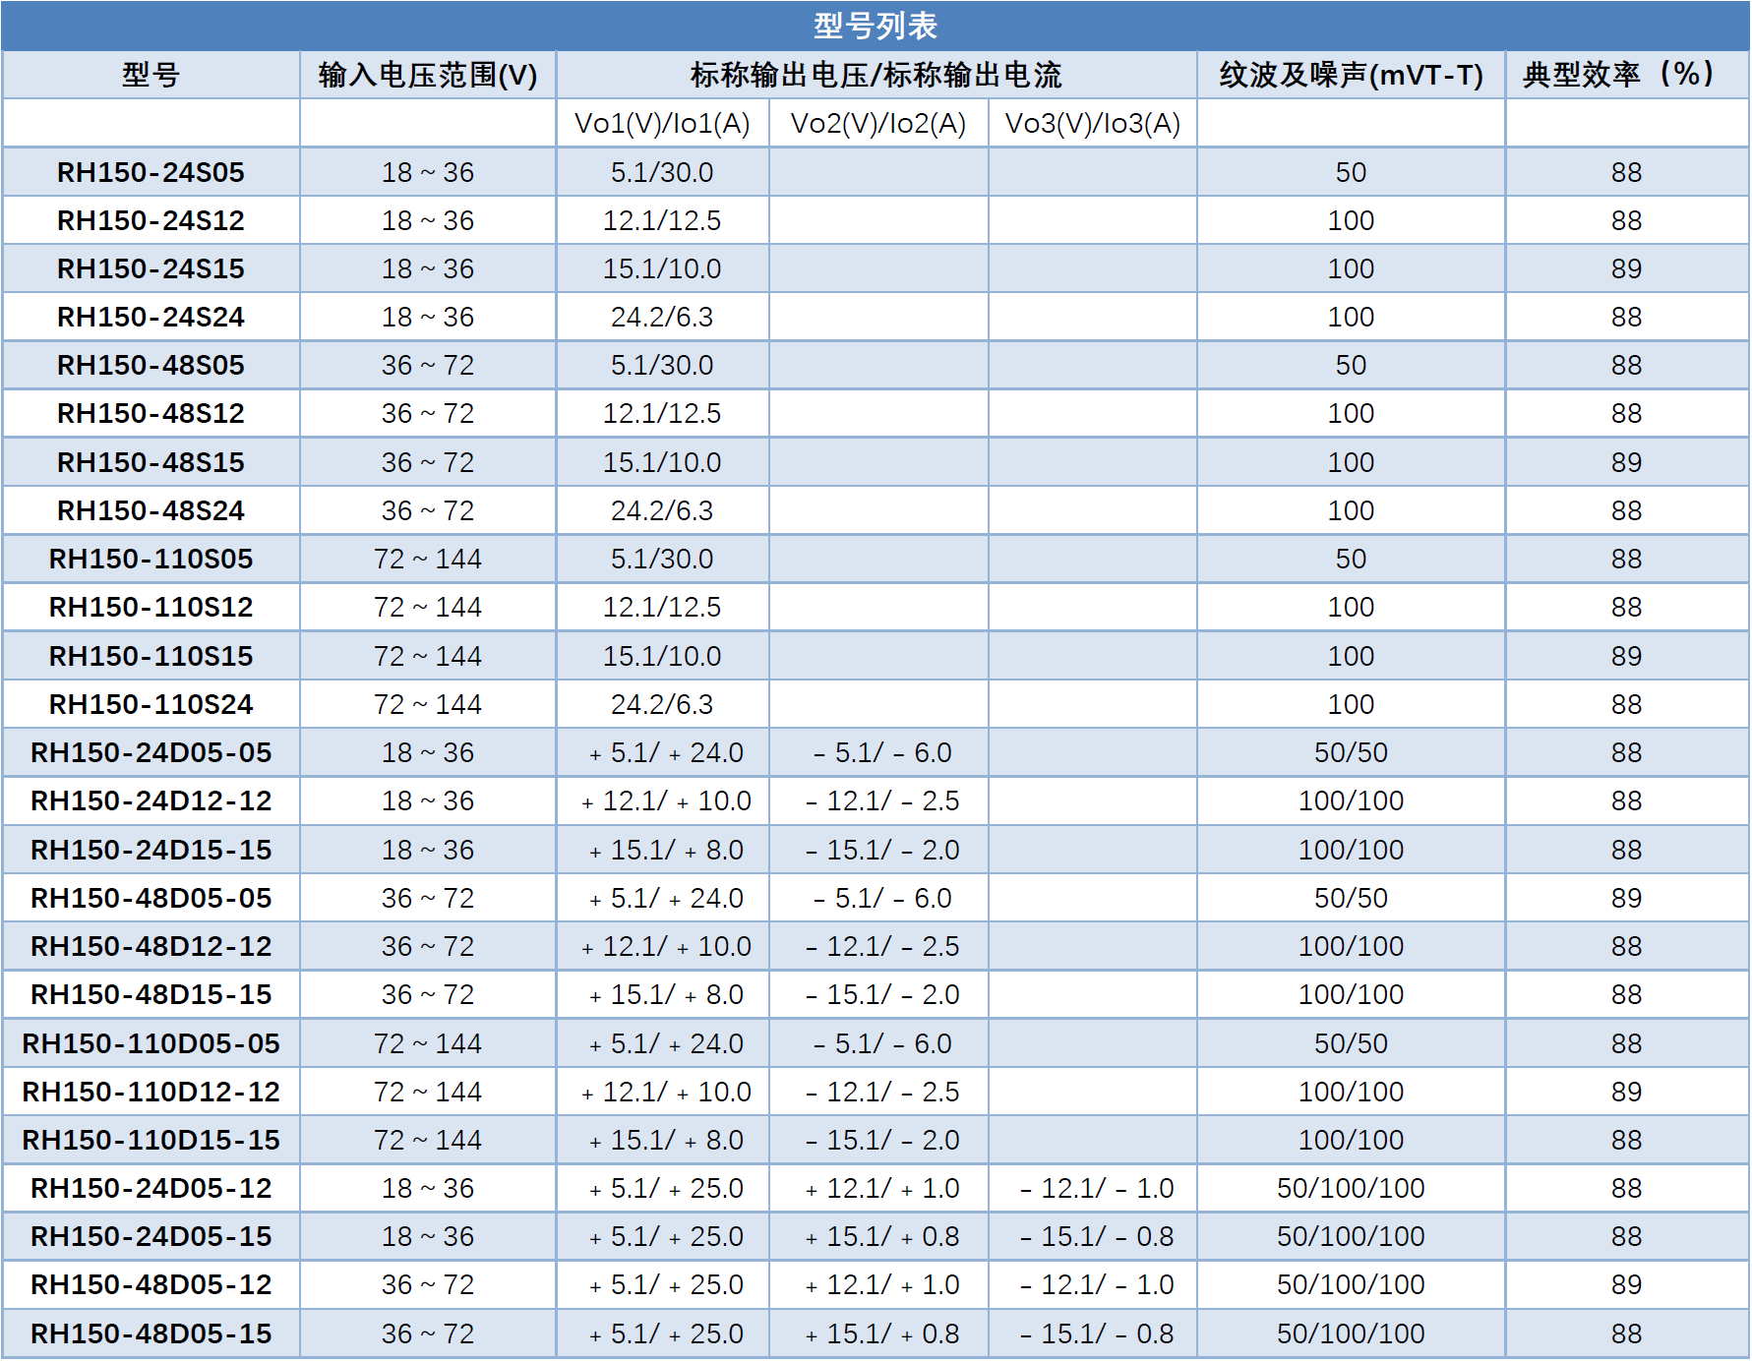Click + 15.1/ + 0.8 in RH150-24D05-15 row
Viewport: 1752px width, 1362px height.
tap(882, 1236)
